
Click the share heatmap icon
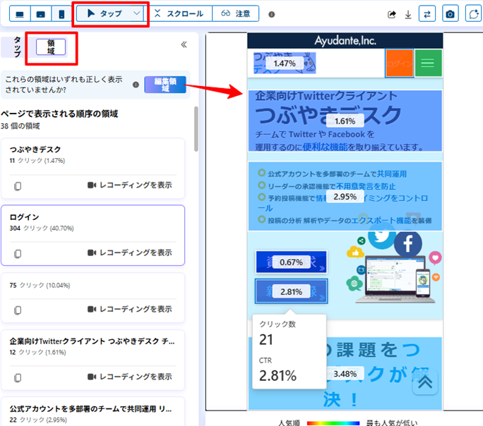[x=391, y=14]
